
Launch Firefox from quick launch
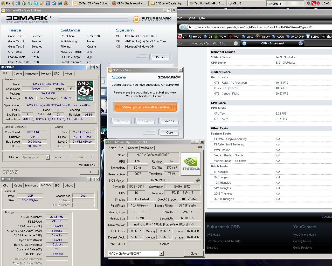(x=66, y=3)
